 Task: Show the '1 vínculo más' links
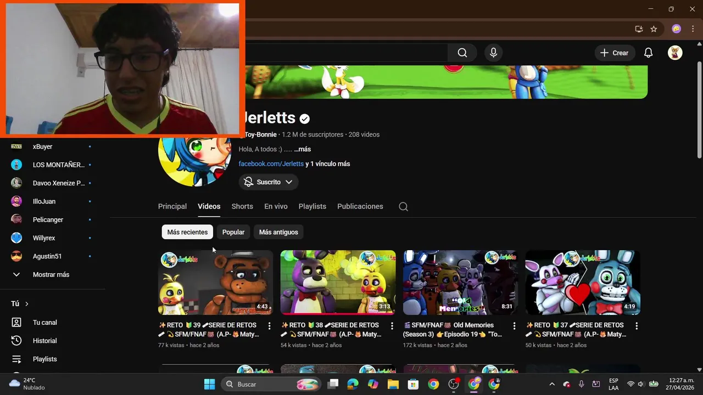pos(331,163)
